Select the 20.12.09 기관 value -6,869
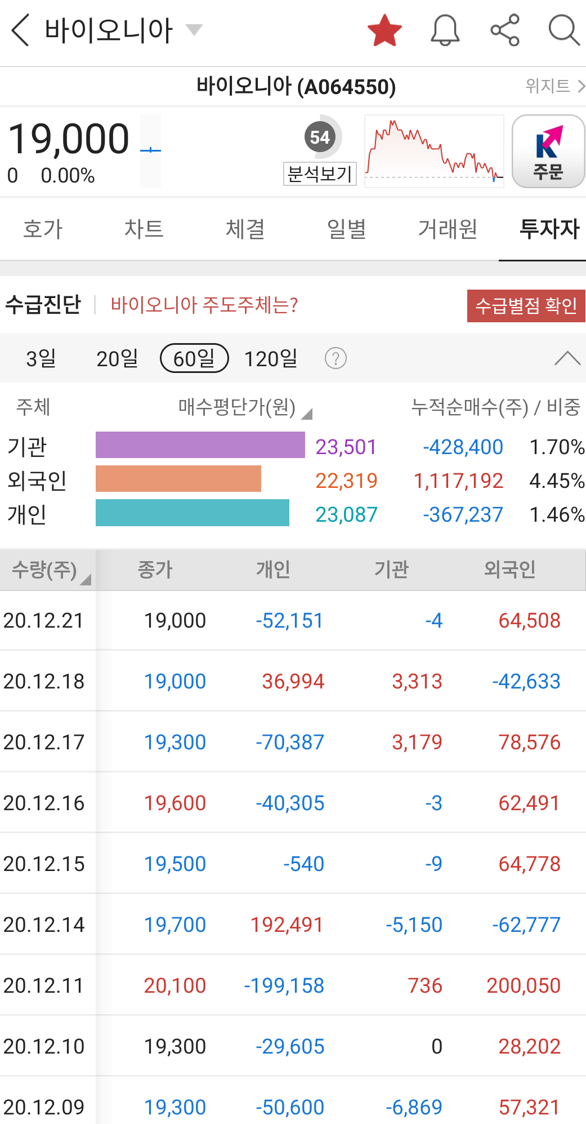Image resolution: width=586 pixels, height=1124 pixels. click(414, 1107)
